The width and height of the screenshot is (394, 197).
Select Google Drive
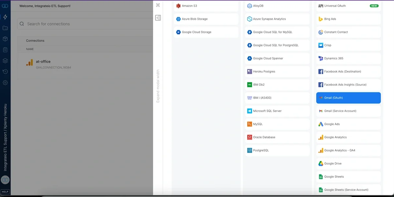(x=348, y=164)
